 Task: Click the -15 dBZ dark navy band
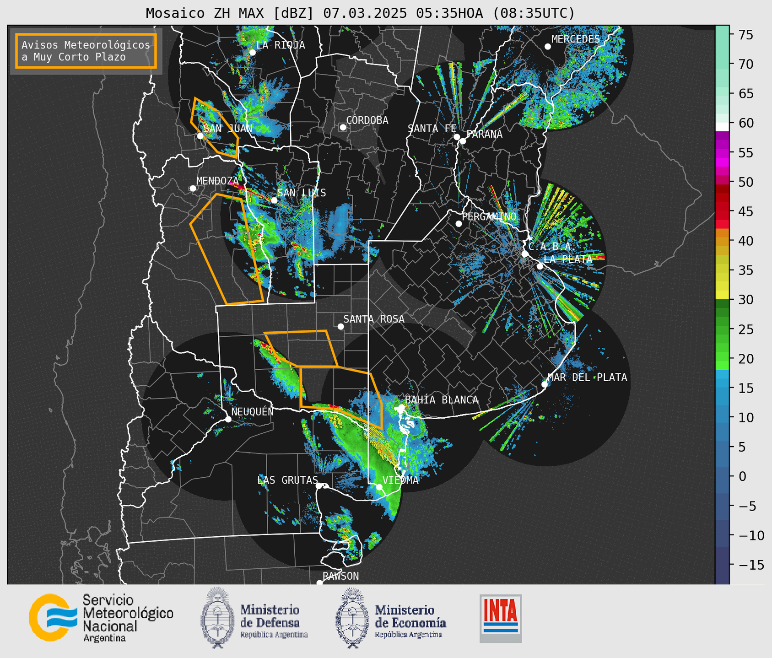722,565
